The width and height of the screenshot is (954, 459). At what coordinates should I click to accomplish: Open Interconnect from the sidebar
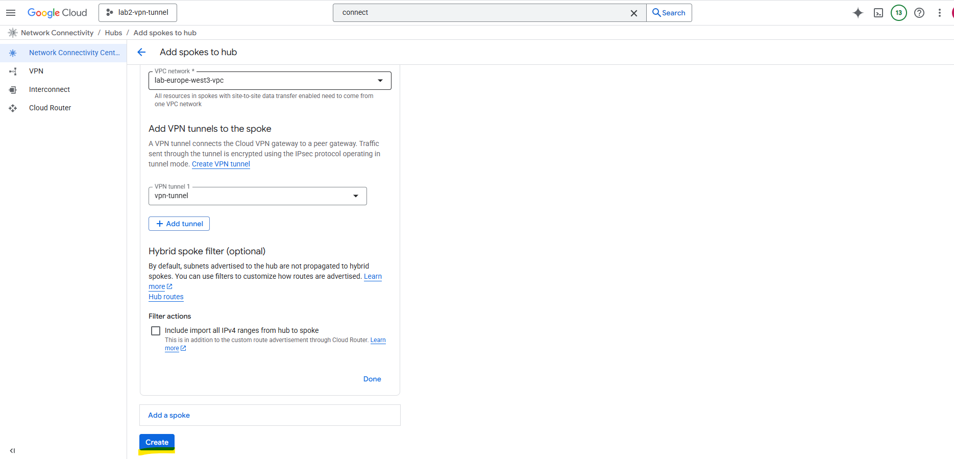point(50,89)
